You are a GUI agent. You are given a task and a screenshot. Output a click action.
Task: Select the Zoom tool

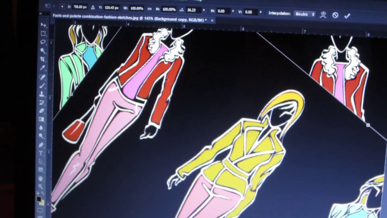[40, 187]
